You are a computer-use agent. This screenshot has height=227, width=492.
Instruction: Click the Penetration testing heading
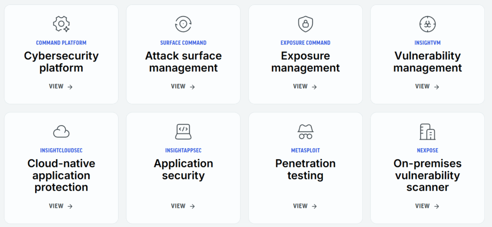[x=305, y=169]
